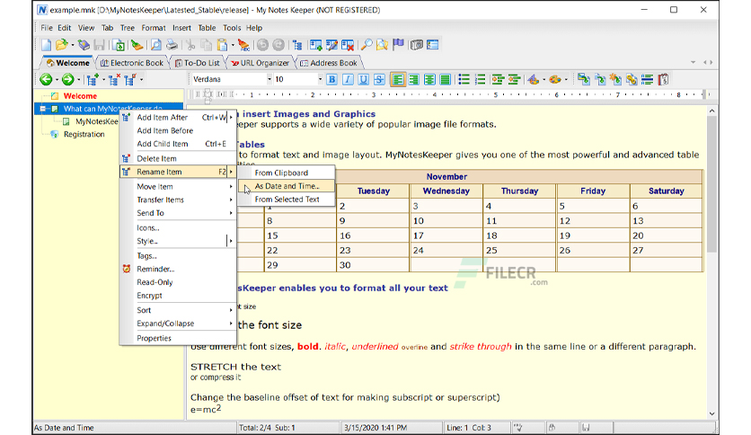Click the insert hyperlink chain icon

coord(632,79)
